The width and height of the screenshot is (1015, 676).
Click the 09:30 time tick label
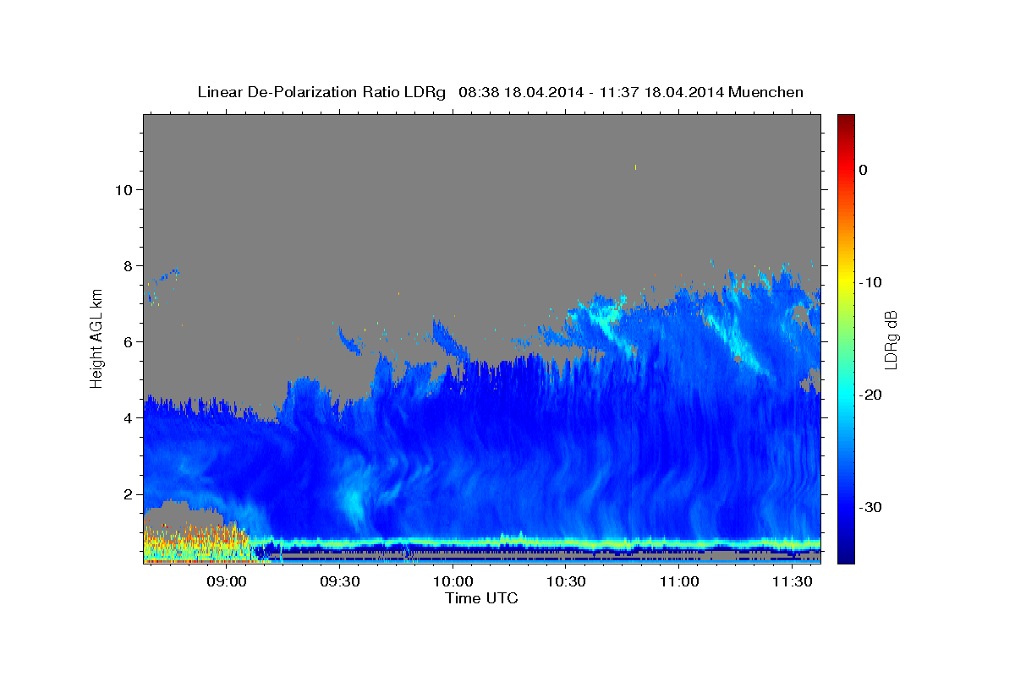coord(340,582)
